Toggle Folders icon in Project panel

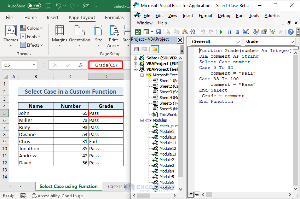pyautogui.click(x=154, y=49)
